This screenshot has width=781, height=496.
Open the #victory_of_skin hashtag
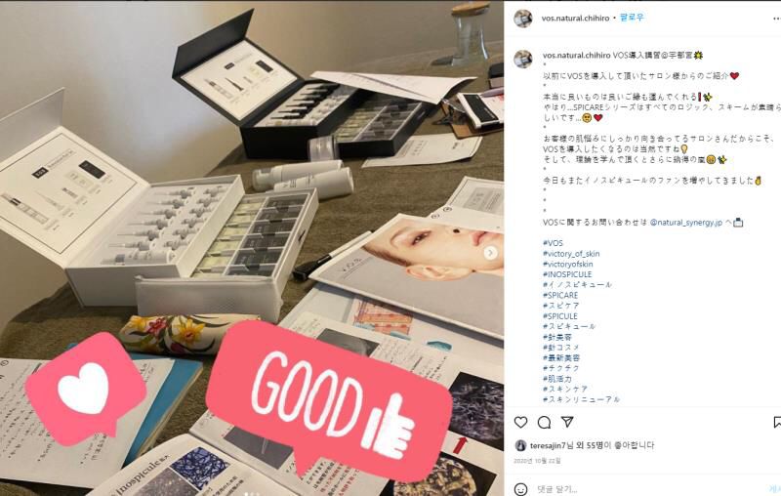click(571, 254)
